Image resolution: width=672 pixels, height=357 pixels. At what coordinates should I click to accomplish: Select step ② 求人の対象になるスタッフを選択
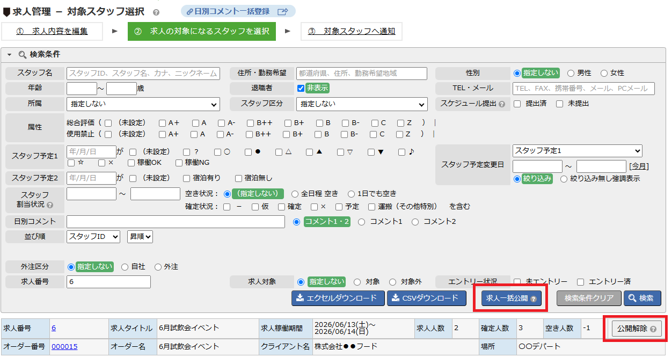[x=202, y=31]
